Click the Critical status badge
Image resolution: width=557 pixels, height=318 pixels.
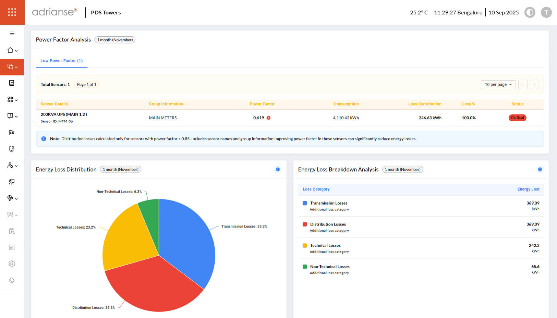point(517,118)
